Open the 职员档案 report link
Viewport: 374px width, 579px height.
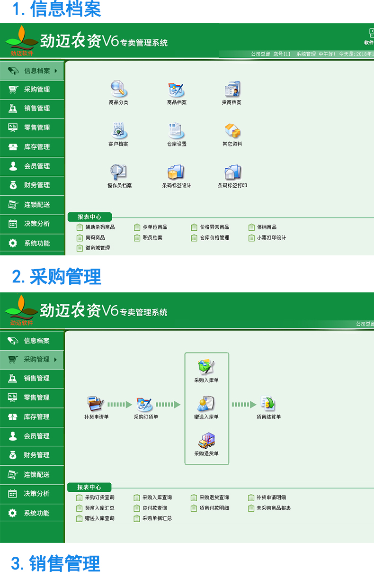coord(148,237)
